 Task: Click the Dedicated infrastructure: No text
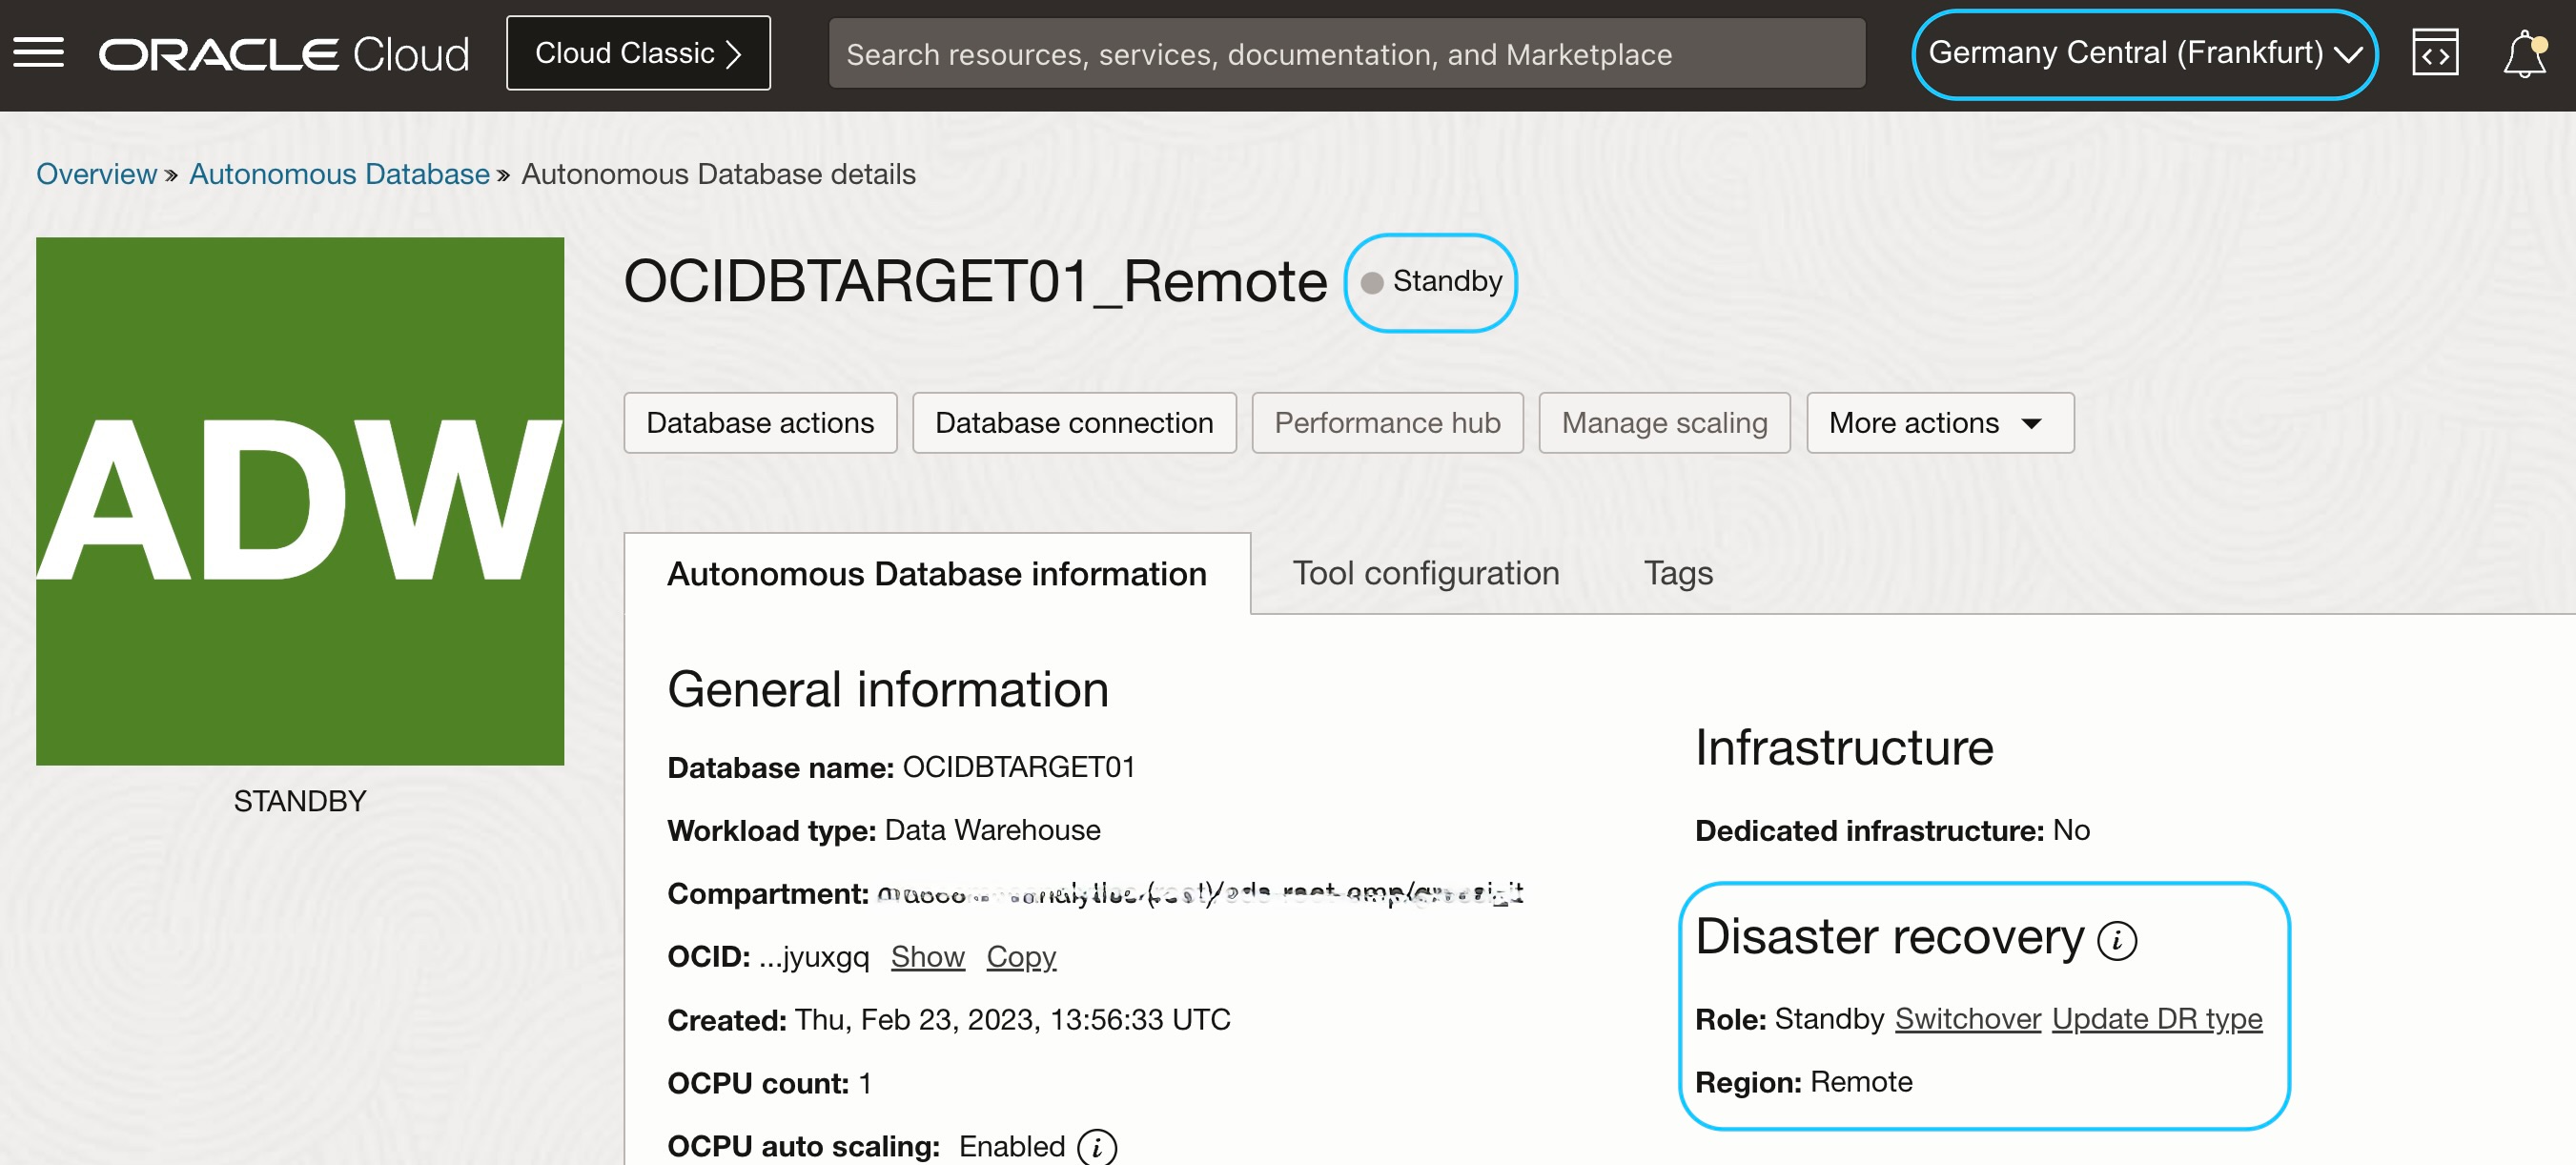click(1892, 830)
